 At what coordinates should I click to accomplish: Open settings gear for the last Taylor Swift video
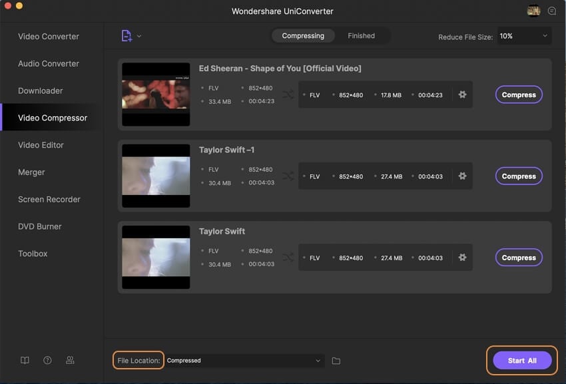coord(462,258)
